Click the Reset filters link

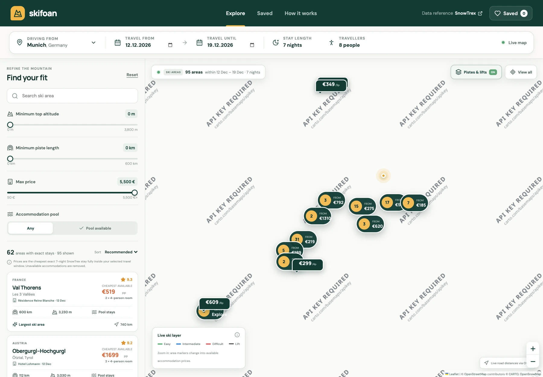(132, 75)
